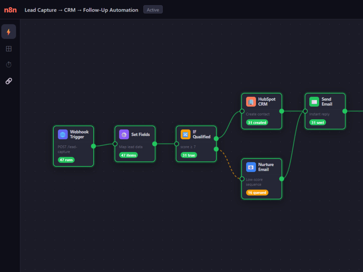Image resolution: width=363 pixels, height=272 pixels.
Task: Click the IF Qualified input connector
Action: pos(176,144)
